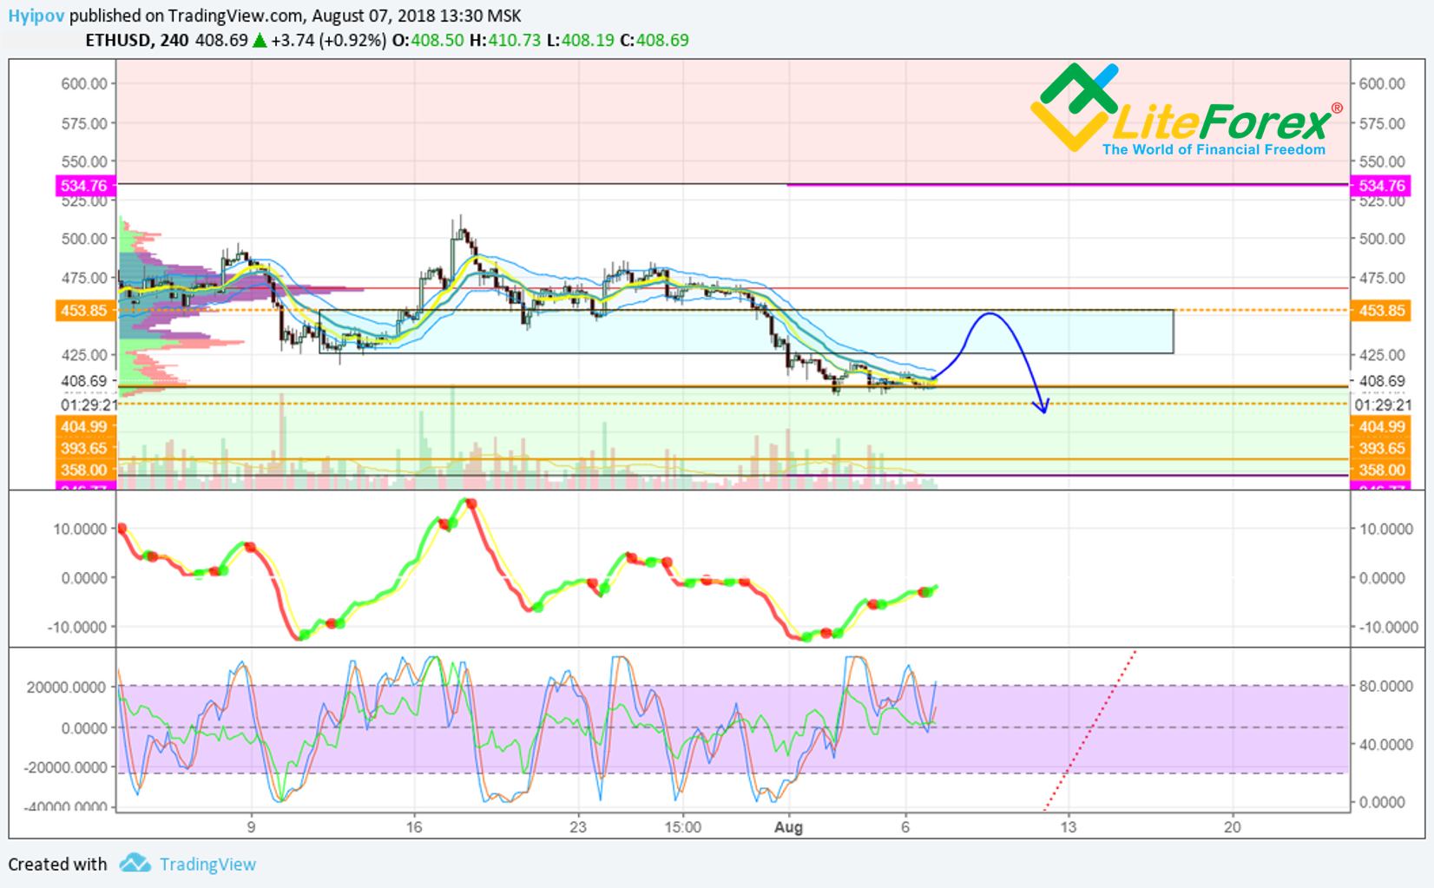Click the 600.00 tick on right price axis
The image size is (1434, 888).
click(1381, 83)
